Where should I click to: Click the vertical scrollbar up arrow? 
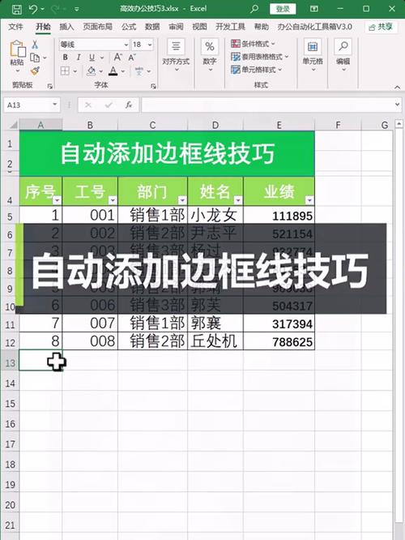pyautogui.click(x=399, y=124)
